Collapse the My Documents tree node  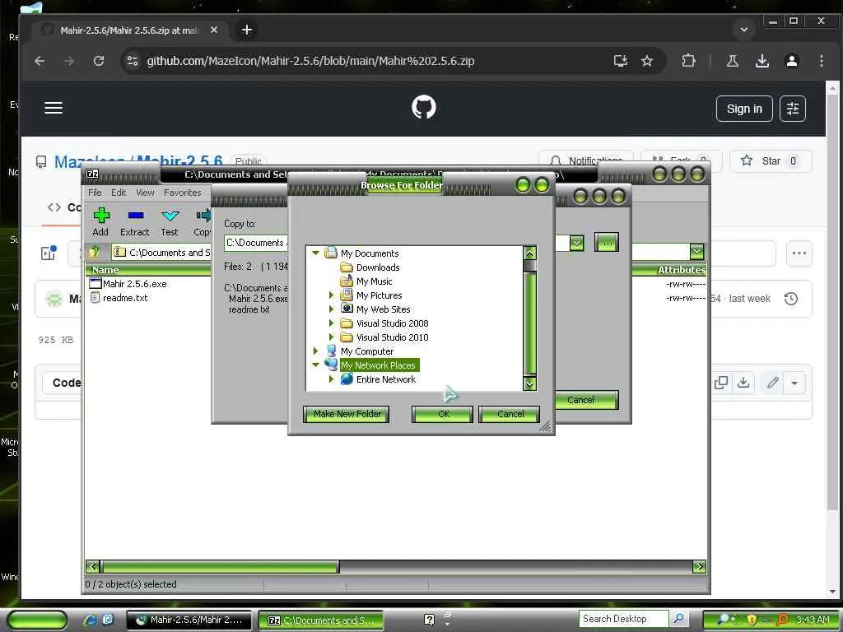click(315, 253)
